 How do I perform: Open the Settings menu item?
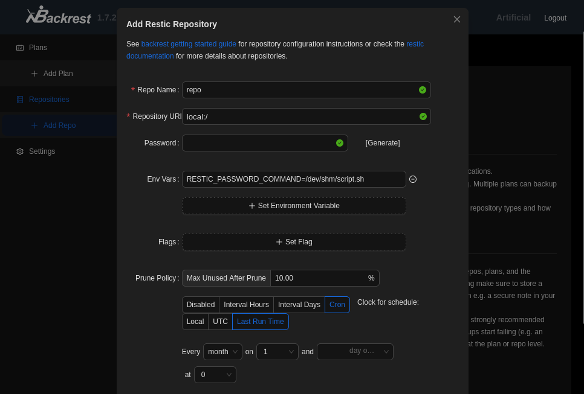click(x=42, y=151)
